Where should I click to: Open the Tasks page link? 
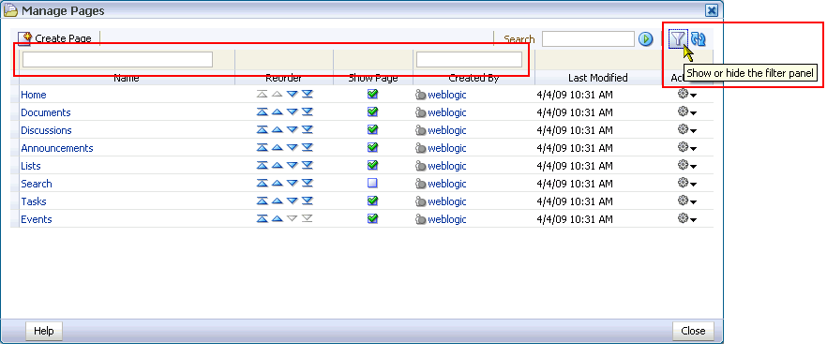coord(34,201)
